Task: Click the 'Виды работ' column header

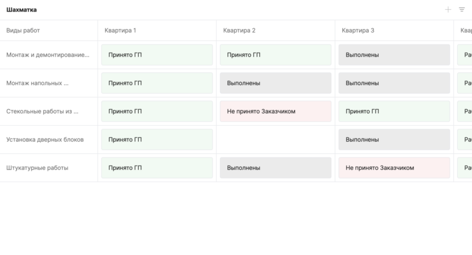Action: [23, 30]
